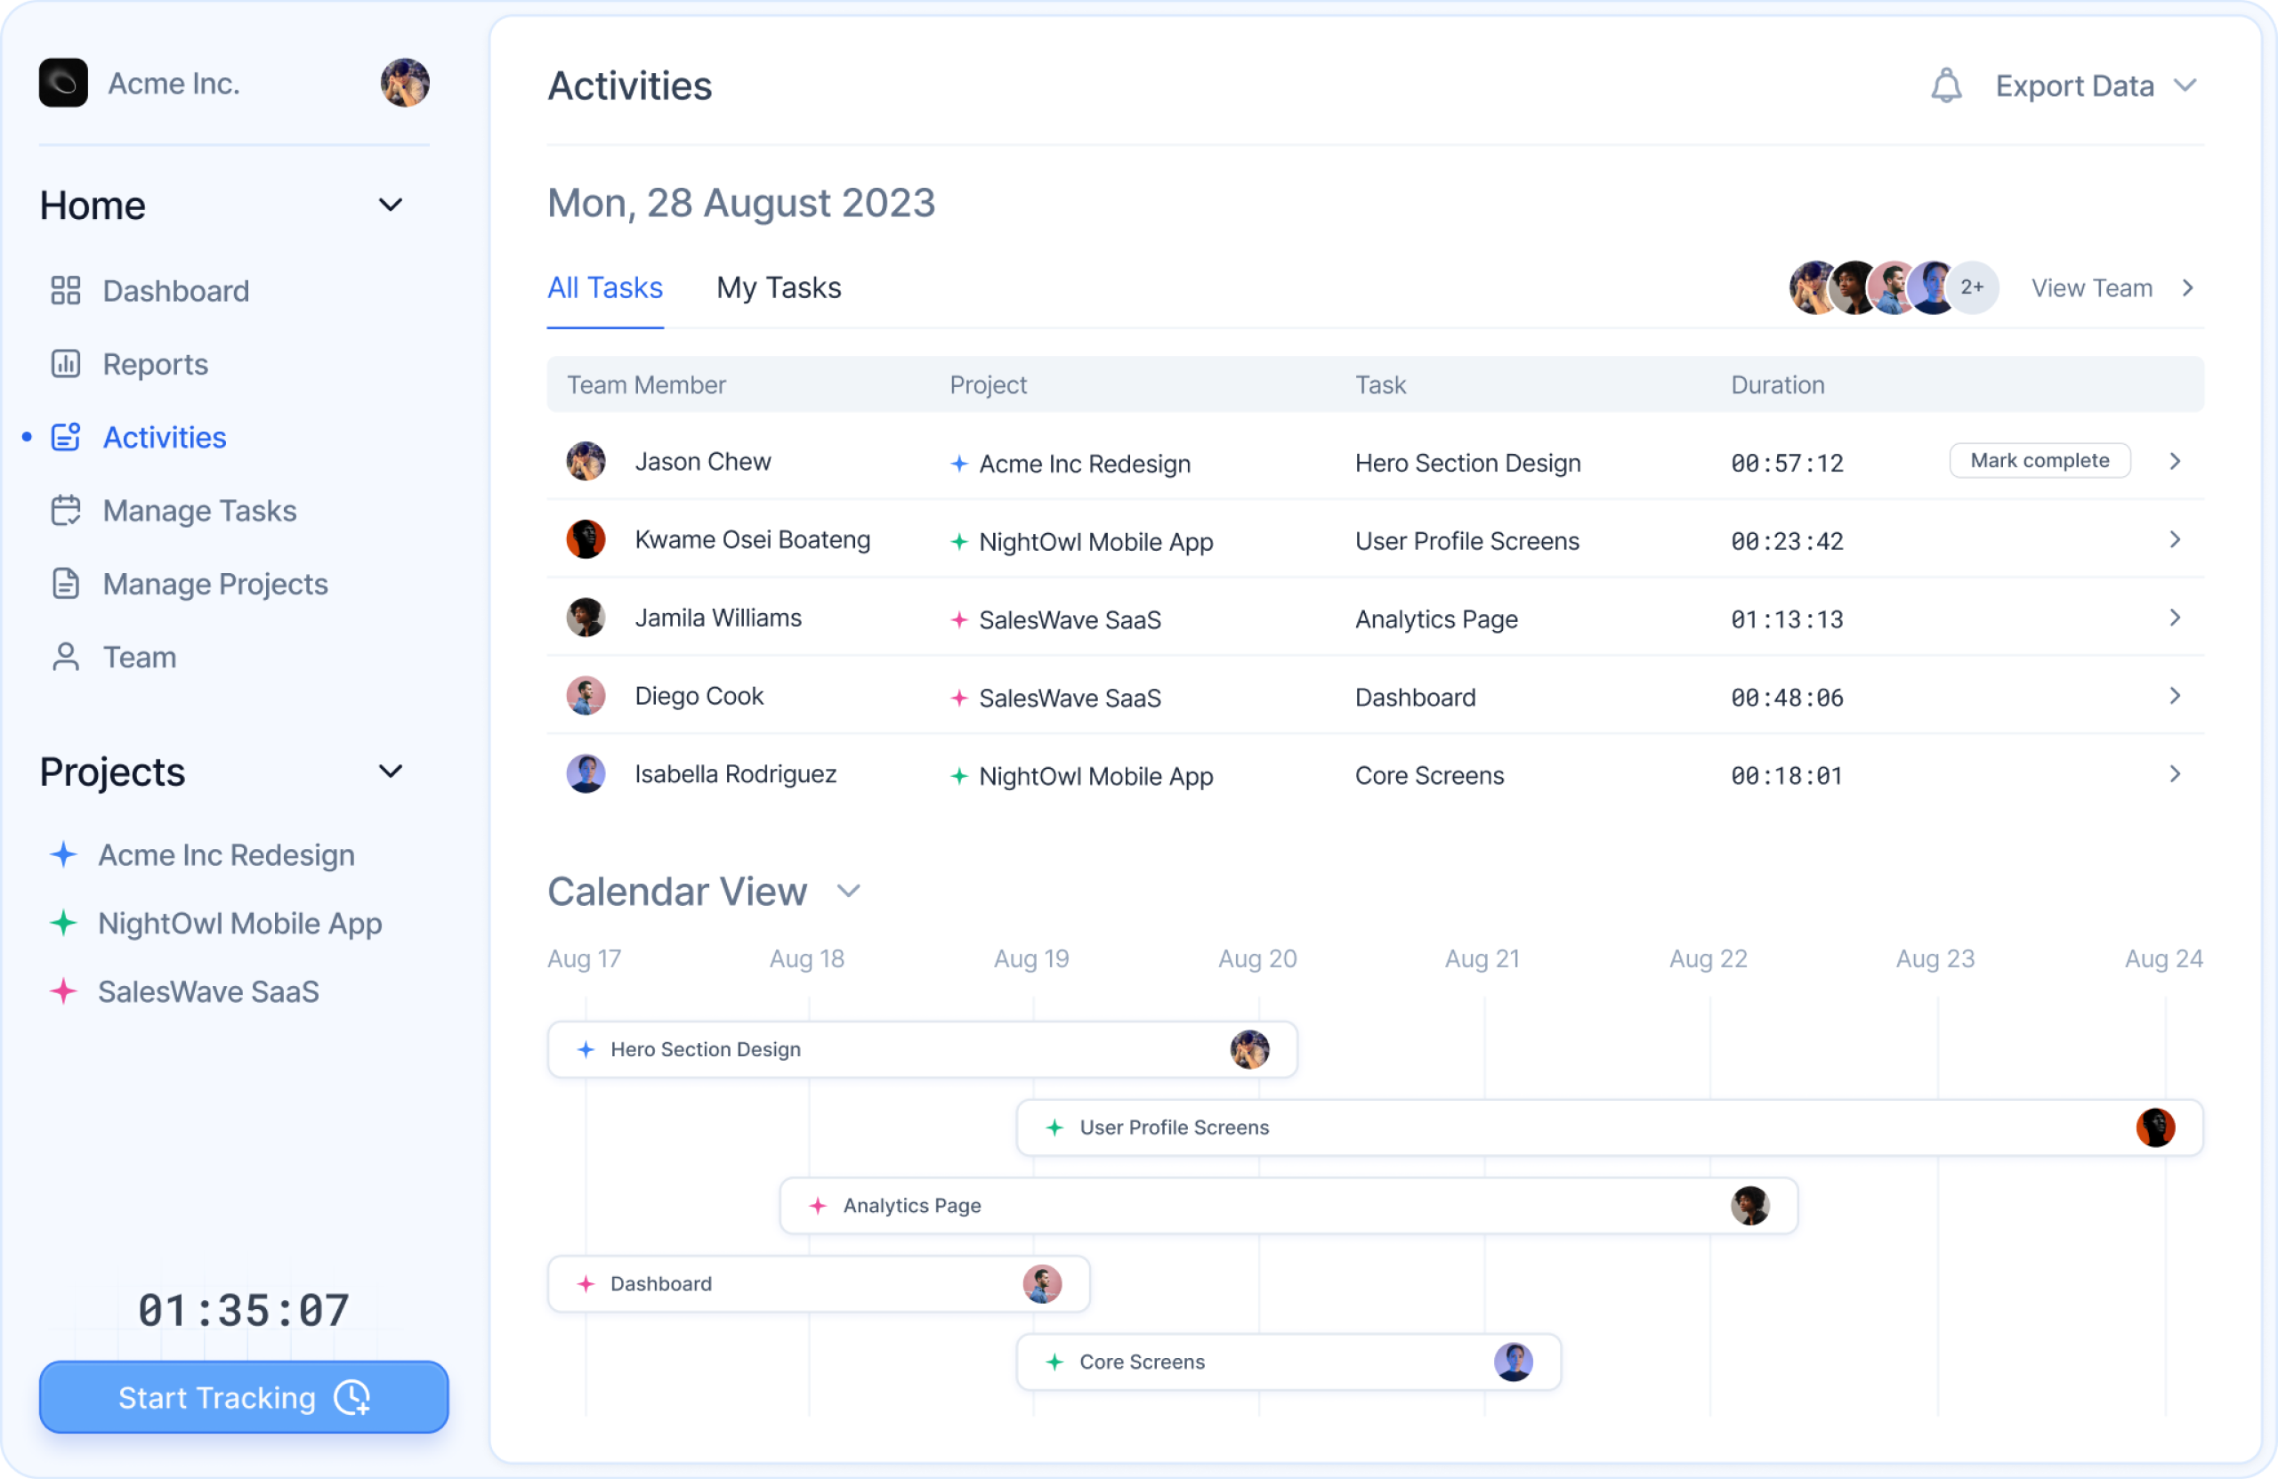Open Dashboard via its grid icon

[x=65, y=290]
